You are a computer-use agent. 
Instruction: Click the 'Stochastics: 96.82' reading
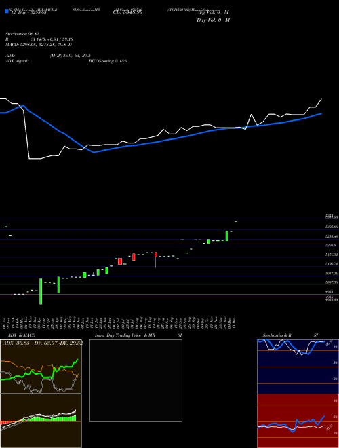(22, 34)
